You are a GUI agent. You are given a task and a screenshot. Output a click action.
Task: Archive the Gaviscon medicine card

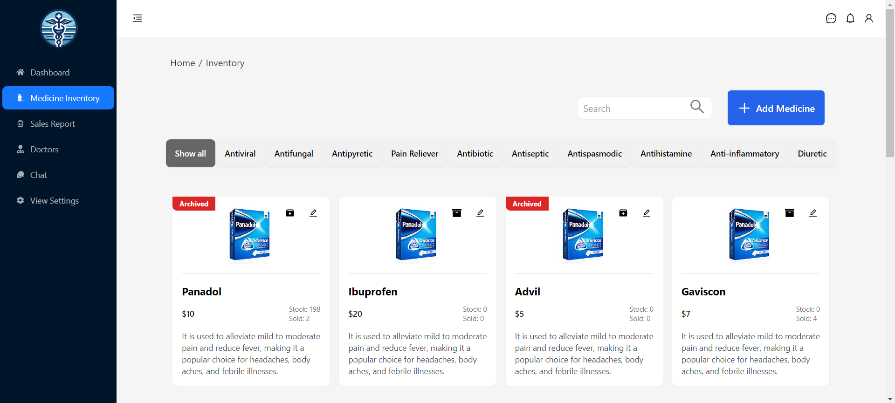click(x=790, y=213)
